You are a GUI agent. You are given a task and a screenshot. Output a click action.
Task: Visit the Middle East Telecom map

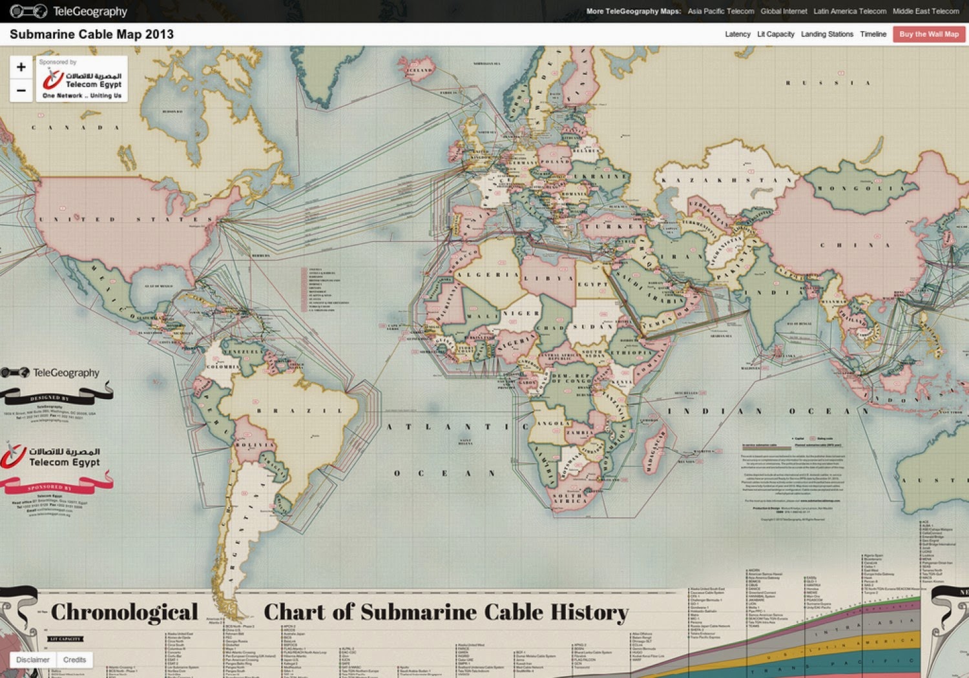(x=926, y=11)
